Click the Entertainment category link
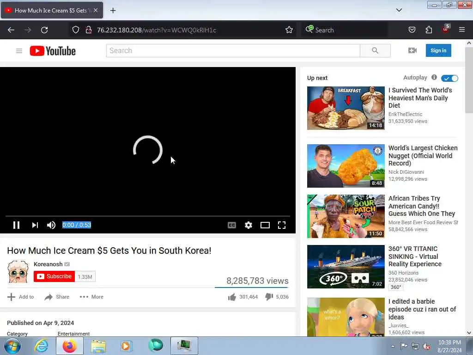 (73, 334)
